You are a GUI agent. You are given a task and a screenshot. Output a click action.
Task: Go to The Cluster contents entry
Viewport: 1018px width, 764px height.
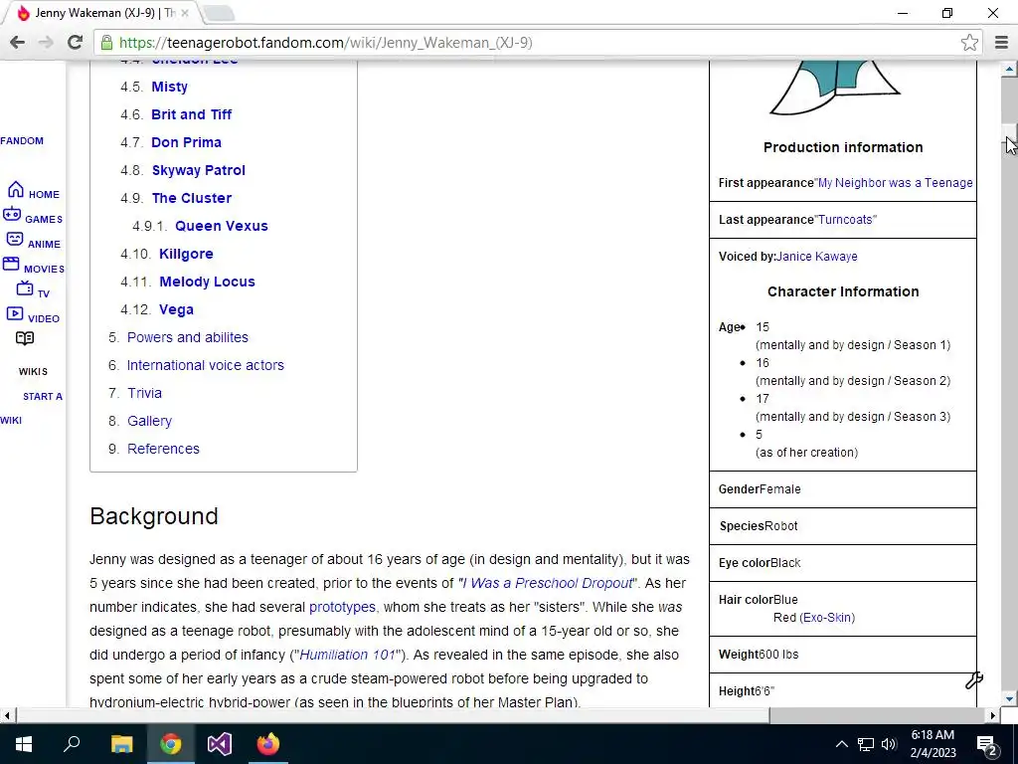[x=192, y=199]
